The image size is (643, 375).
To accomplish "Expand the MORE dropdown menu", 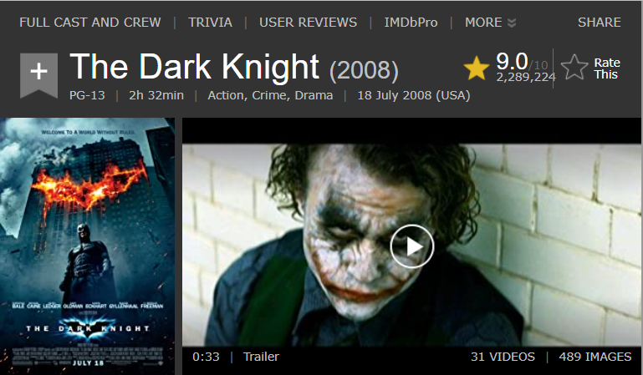I will 490,22.
